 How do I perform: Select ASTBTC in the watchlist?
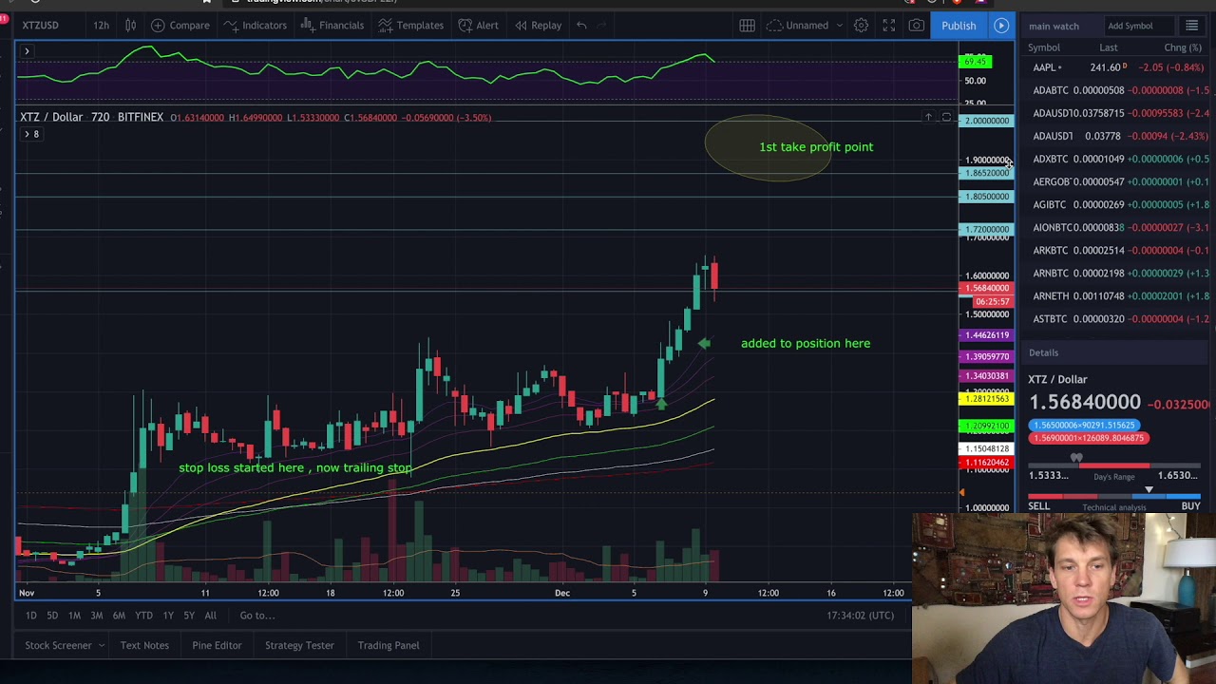coord(1117,318)
